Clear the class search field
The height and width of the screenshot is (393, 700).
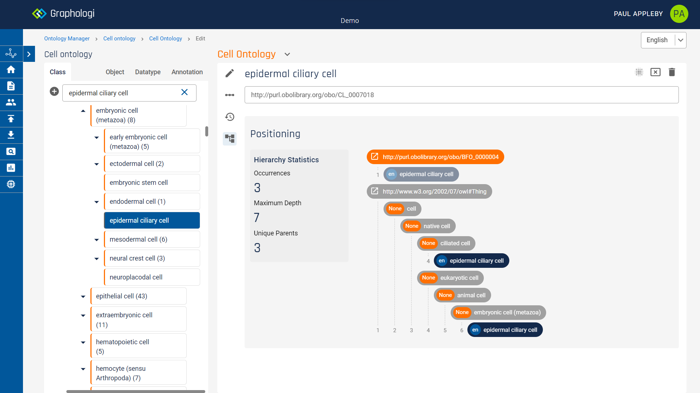click(x=184, y=92)
